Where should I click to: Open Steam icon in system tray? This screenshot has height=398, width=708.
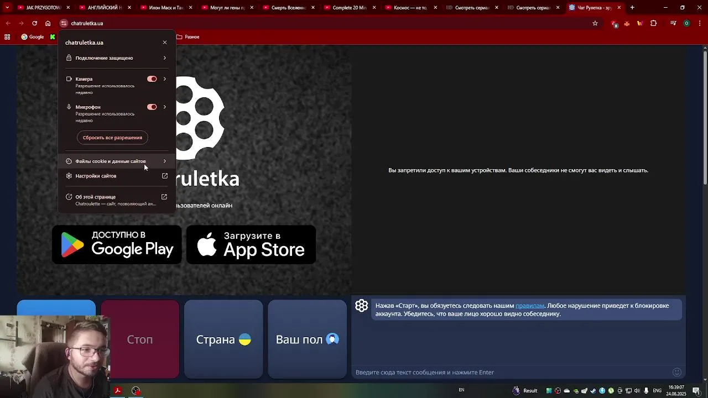coord(594,391)
